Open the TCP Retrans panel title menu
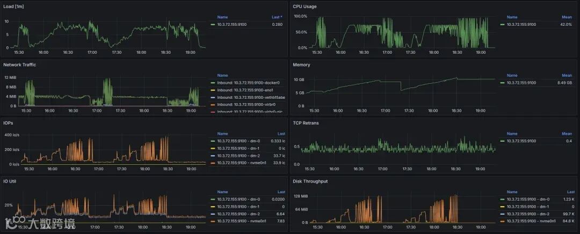Screen dimensions: 580x234 pos(306,123)
